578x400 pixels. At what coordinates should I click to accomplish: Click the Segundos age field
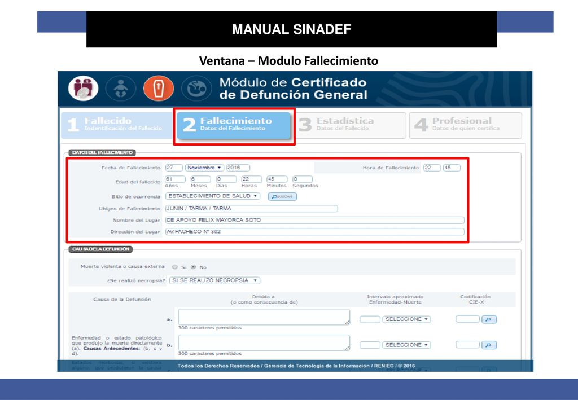pyautogui.click(x=303, y=179)
